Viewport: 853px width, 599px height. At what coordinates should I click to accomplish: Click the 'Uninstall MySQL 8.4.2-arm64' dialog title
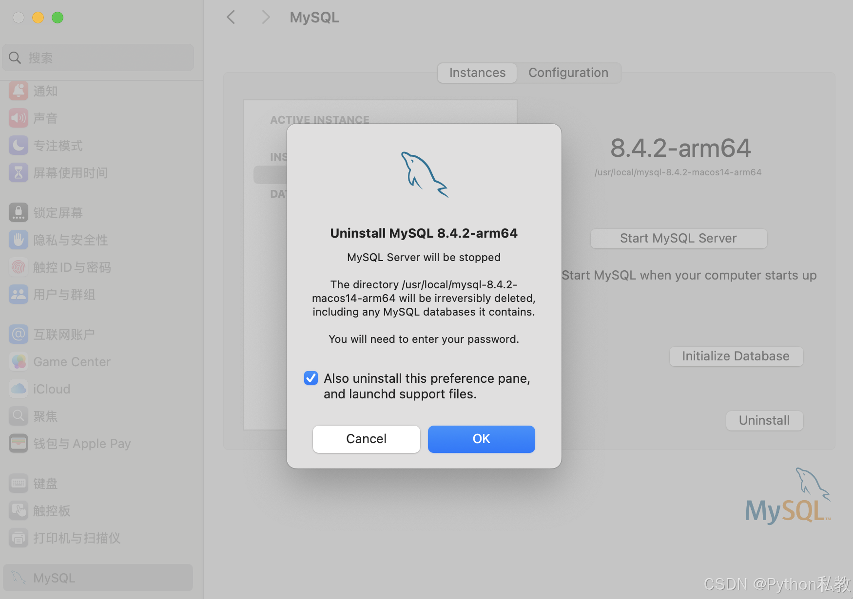tap(424, 233)
